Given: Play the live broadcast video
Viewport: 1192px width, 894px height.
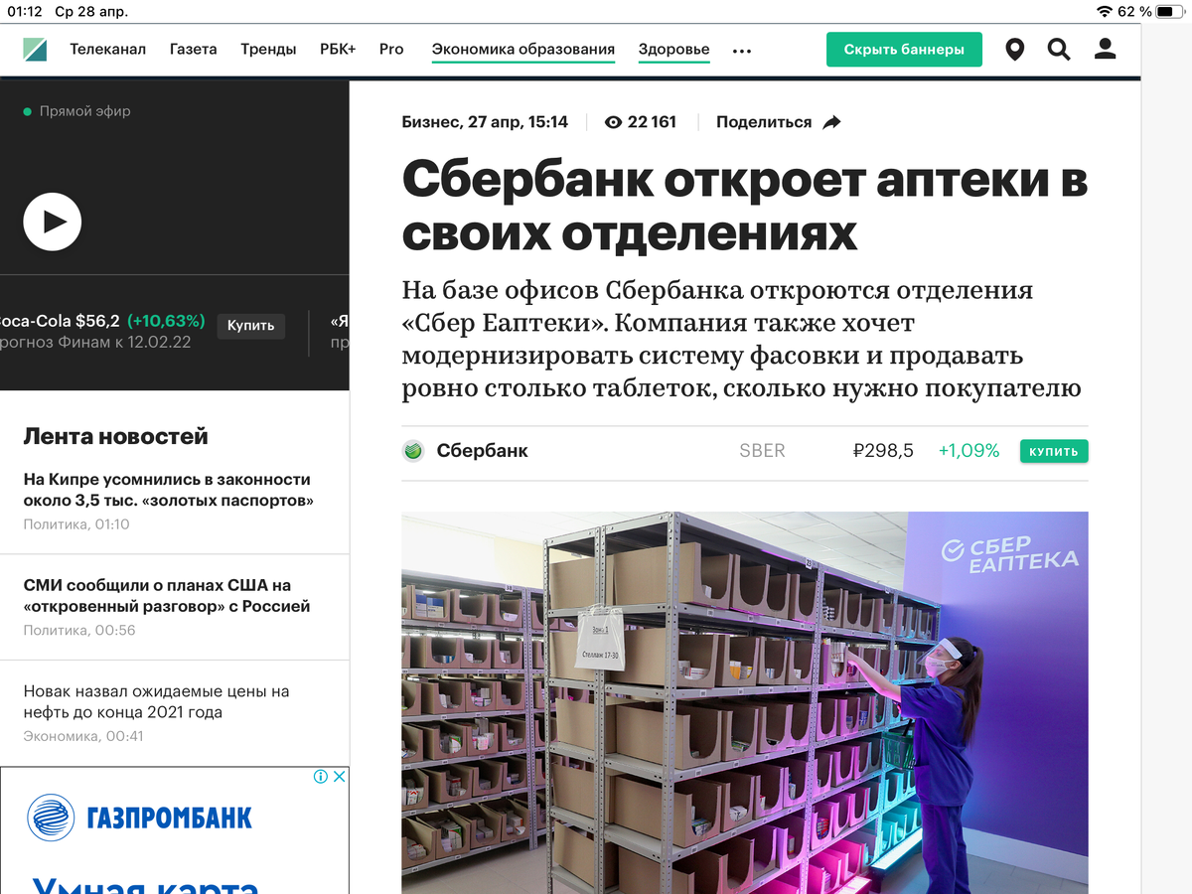Looking at the screenshot, I should pyautogui.click(x=53, y=222).
